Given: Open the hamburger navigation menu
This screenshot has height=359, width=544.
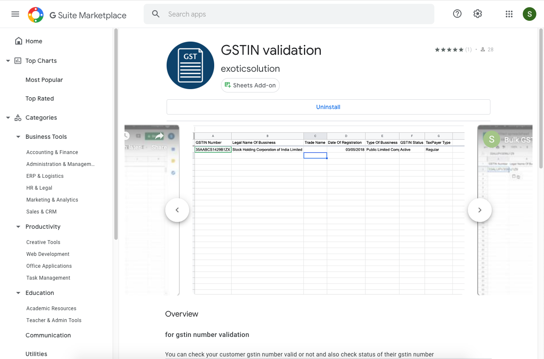Looking at the screenshot, I should (15, 14).
